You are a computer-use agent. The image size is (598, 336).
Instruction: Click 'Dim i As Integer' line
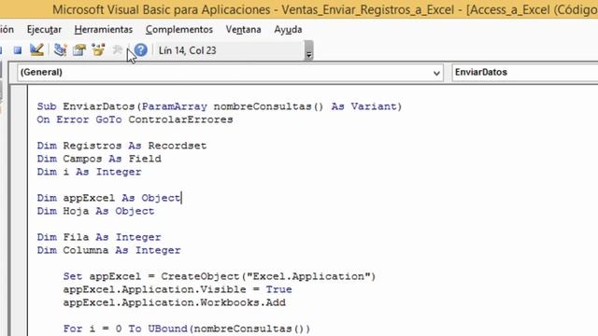[x=90, y=172]
